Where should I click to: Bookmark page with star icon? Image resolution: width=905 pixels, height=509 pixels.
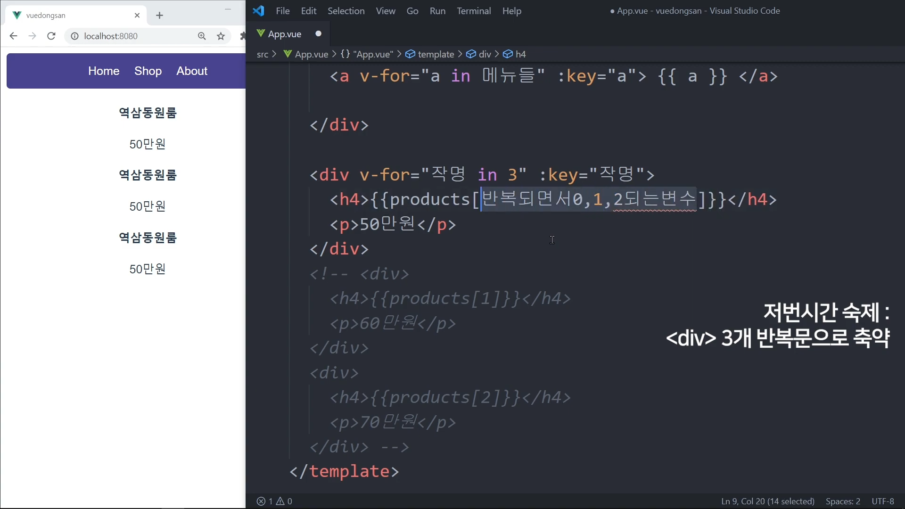pyautogui.click(x=221, y=36)
